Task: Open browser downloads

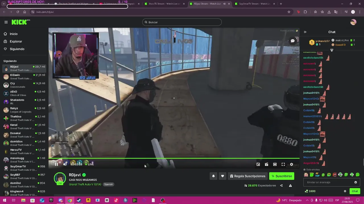Action: (329, 12)
